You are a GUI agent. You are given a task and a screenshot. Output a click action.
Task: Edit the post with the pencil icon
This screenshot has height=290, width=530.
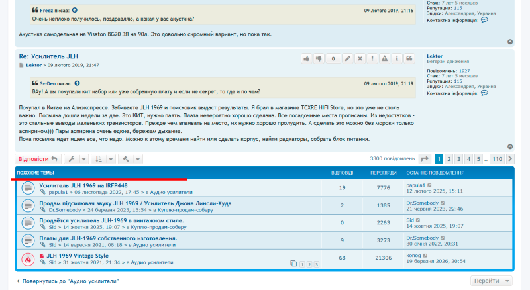point(347,58)
